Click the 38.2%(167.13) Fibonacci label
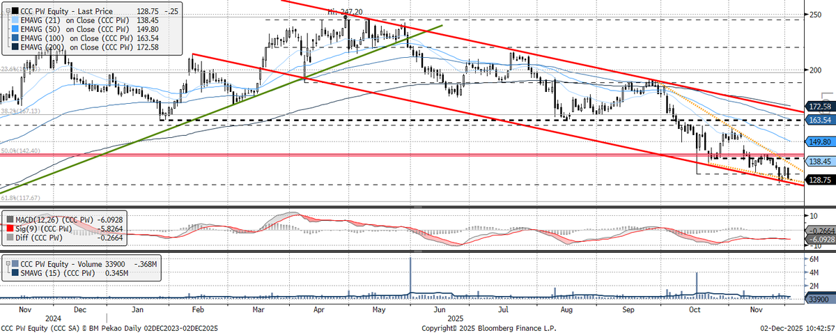Viewport: 836px width, 333px height. pyautogui.click(x=22, y=111)
